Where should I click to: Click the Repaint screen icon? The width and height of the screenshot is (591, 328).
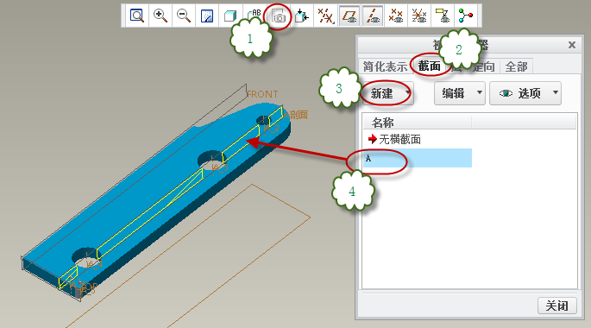207,16
